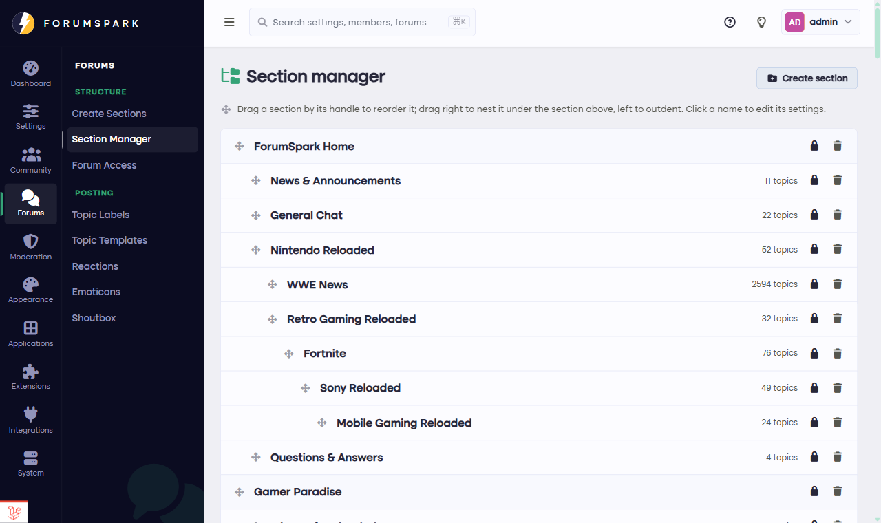The height and width of the screenshot is (523, 881).
Task: Delete the Fortnite section
Action: tap(838, 353)
